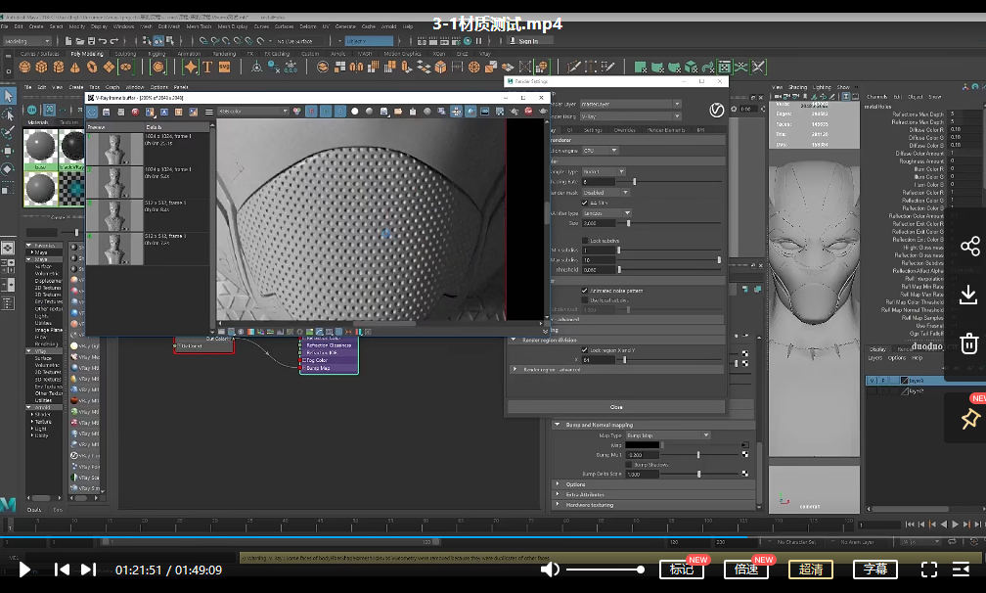Image resolution: width=986 pixels, height=593 pixels.
Task: Mute audio using the speaker icon
Action: [550, 570]
